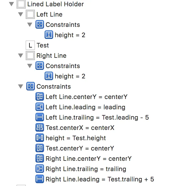
Task: Collapse the bottom Constraints group triangle
Action: pyautogui.click(x=20, y=87)
